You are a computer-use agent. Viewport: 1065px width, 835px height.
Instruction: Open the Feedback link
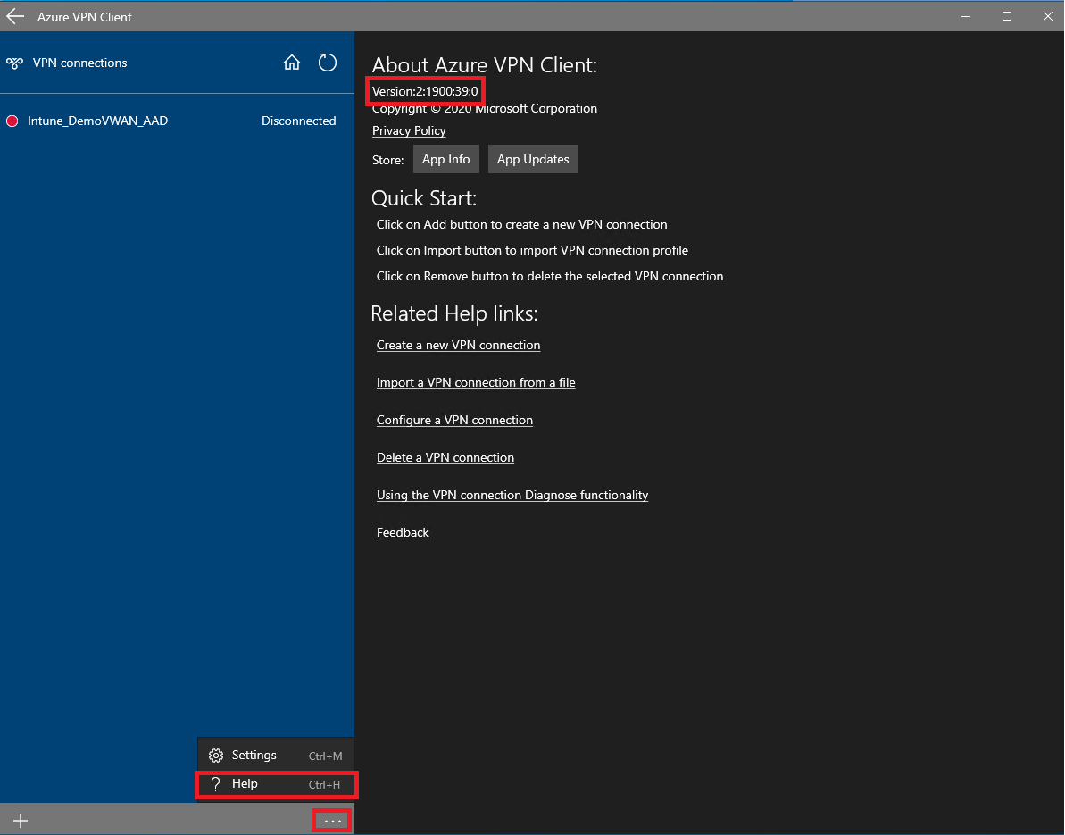pyautogui.click(x=403, y=532)
